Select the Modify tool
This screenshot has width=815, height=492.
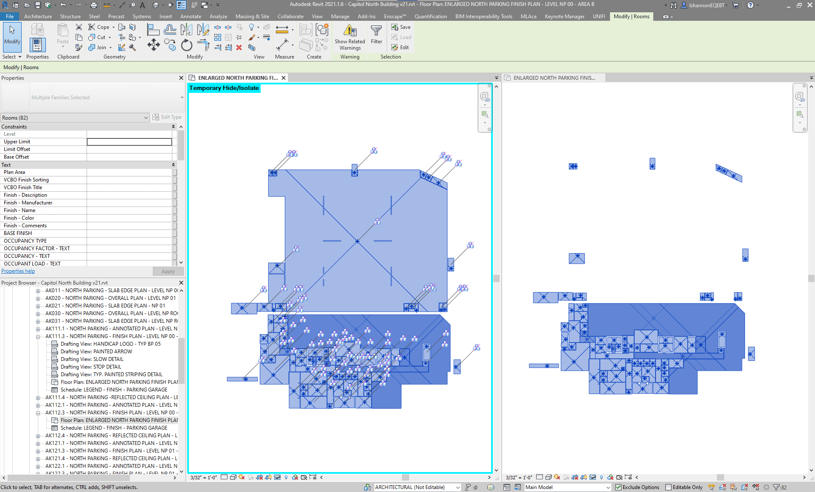(11, 37)
